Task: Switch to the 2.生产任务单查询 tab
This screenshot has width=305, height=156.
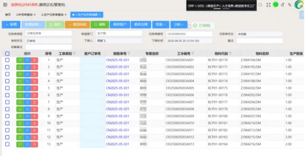Action: [x=52, y=15]
